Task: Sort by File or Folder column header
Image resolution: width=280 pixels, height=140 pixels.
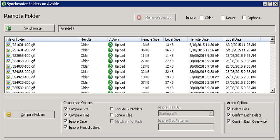Action: [x=42, y=39]
